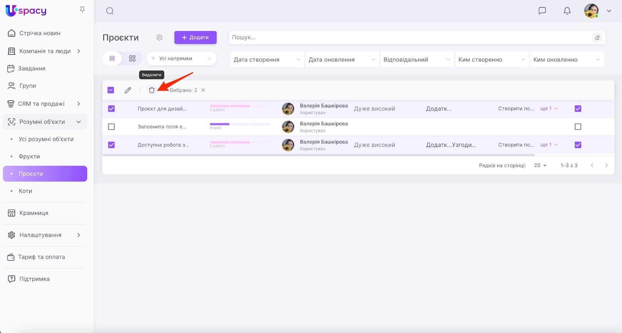Change rows per page dropdown showing 20

pos(540,166)
